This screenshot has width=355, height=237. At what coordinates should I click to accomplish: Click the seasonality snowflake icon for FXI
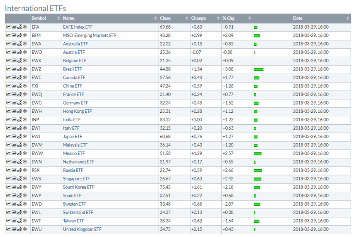(25, 86)
